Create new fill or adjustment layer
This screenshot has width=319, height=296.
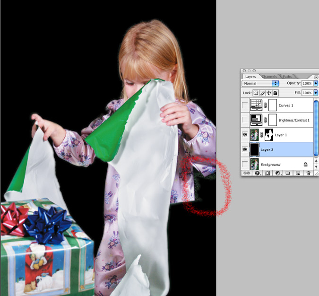click(x=278, y=173)
